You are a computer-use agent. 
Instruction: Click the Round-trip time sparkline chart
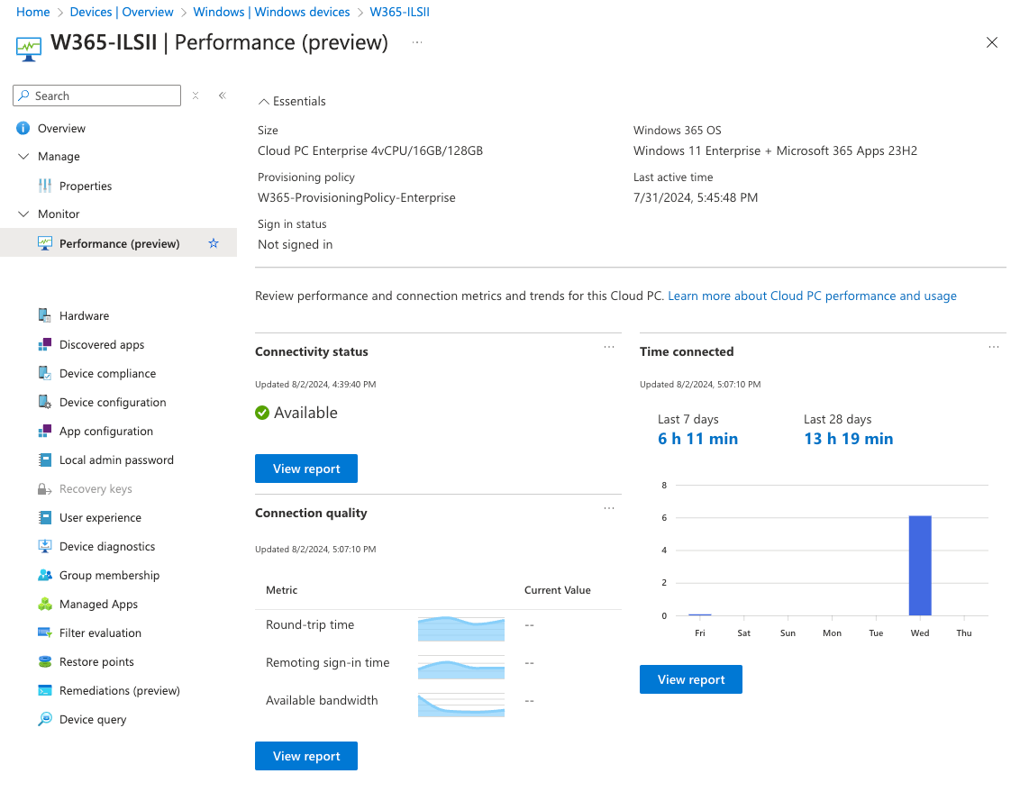461,629
